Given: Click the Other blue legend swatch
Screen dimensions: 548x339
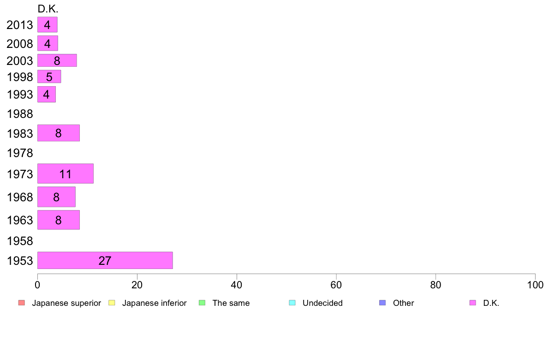Looking at the screenshot, I should click(383, 303).
